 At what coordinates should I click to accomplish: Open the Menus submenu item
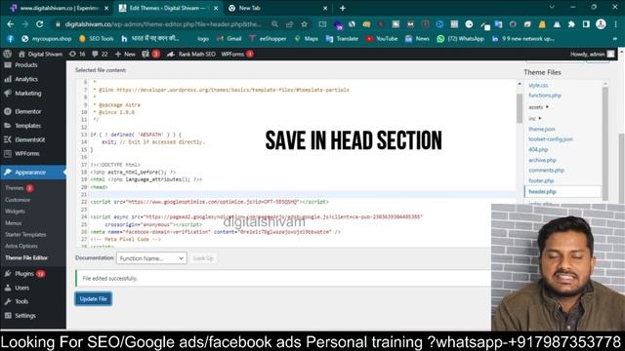pyautogui.click(x=14, y=223)
